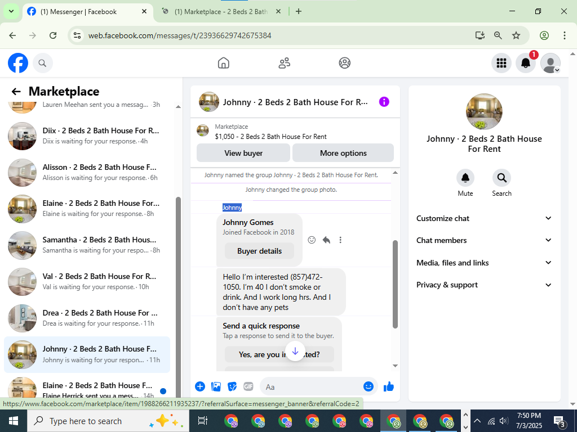Click the message input field Aa
577x432 pixels.
coord(311,386)
